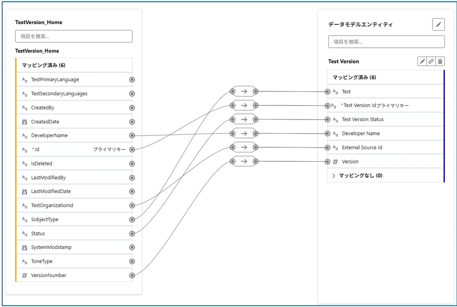This screenshot has height=307, width=457.
Task: Click the VersionNumber connector dot
Action: pos(132,275)
